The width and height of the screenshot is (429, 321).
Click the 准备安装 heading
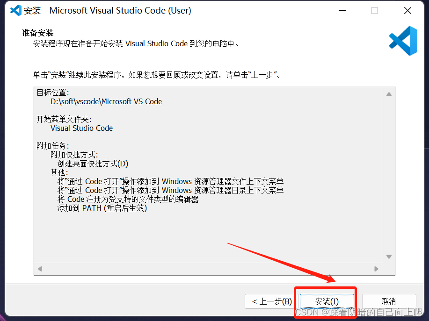(38, 33)
